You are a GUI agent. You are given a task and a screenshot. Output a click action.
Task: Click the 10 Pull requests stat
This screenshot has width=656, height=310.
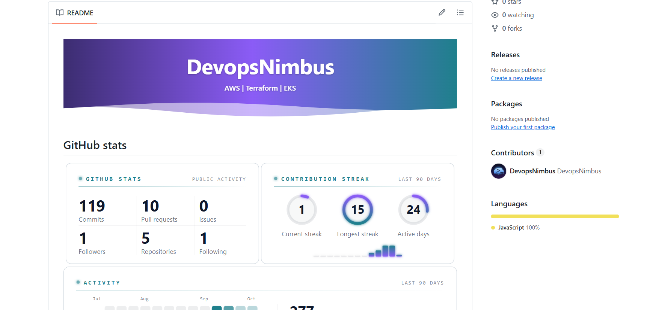(159, 210)
